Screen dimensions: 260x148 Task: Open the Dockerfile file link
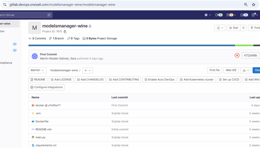click(42, 121)
